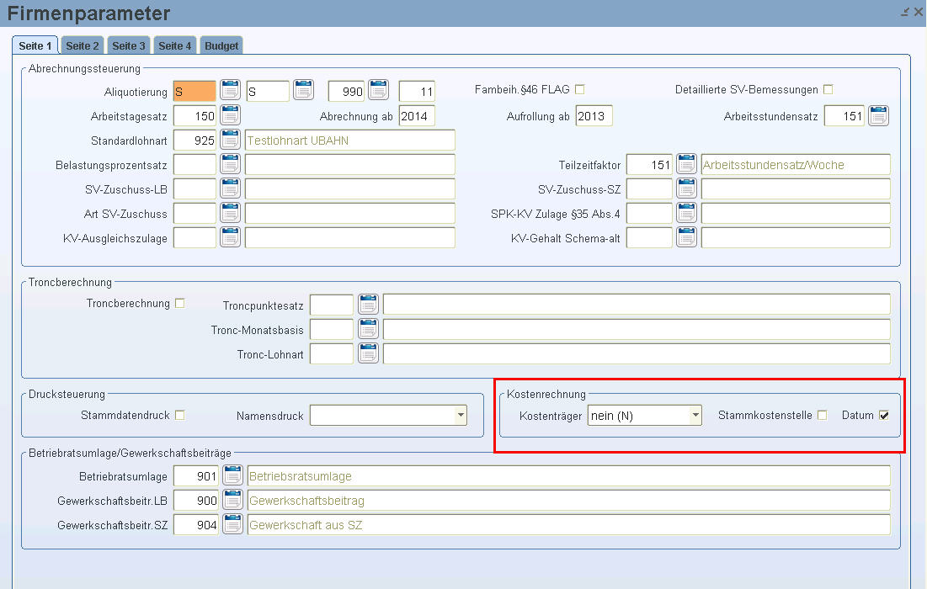The image size is (927, 589).
Task: Open lookup icon for KV-Gehalt Schema-alt
Action: (686, 237)
